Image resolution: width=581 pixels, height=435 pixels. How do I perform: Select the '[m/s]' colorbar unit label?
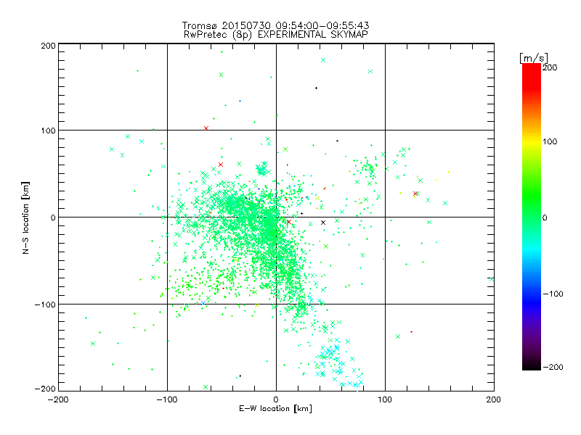pyautogui.click(x=534, y=58)
